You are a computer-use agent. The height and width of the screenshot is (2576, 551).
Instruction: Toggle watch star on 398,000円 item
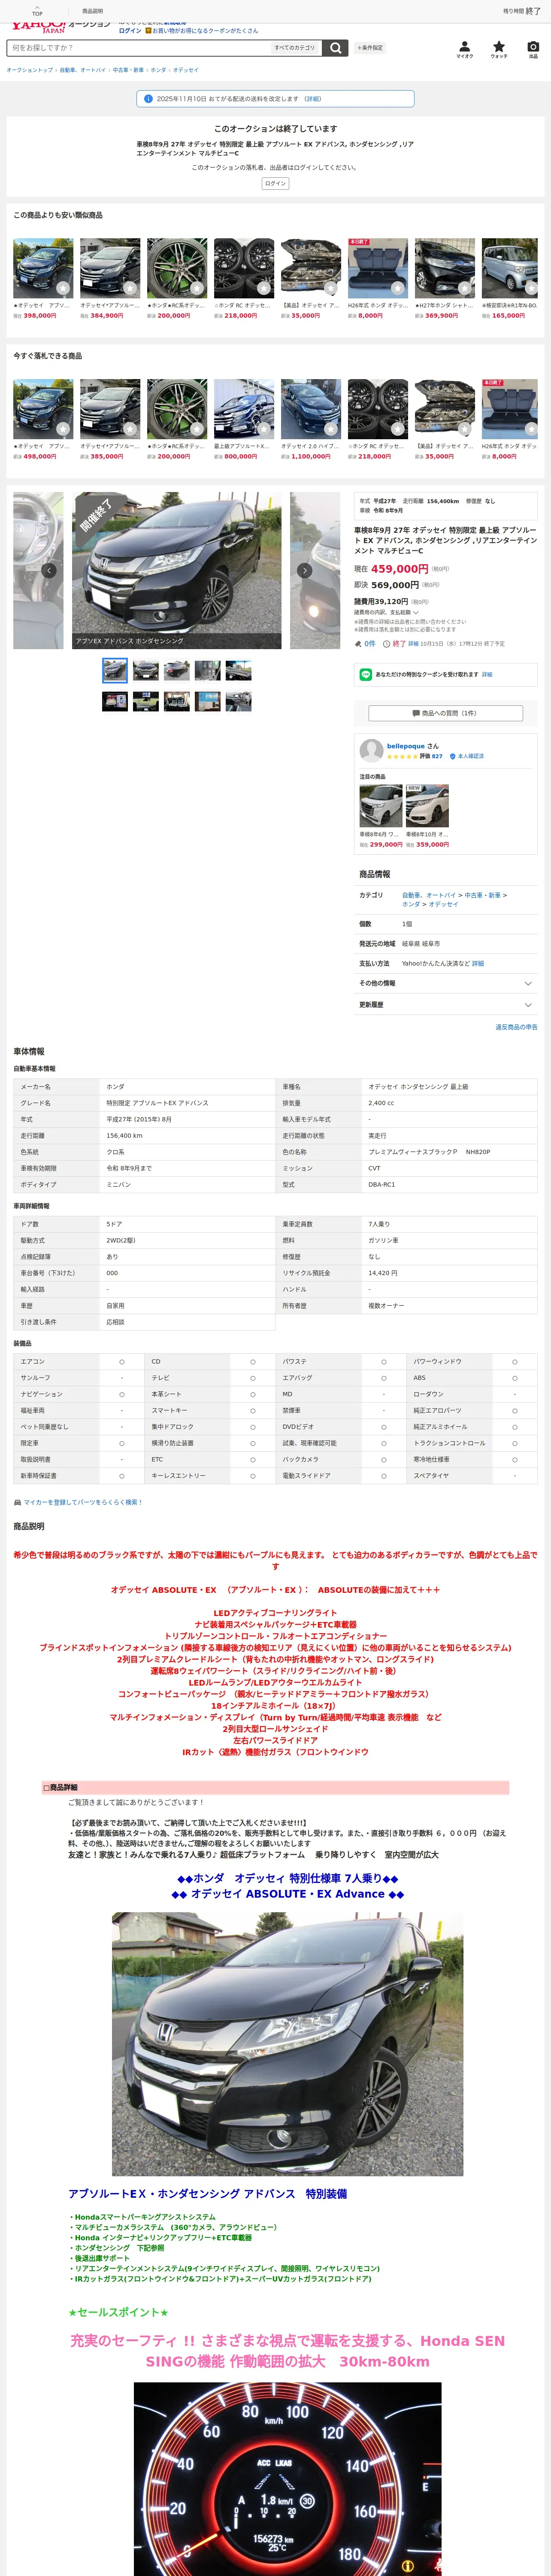63,288
